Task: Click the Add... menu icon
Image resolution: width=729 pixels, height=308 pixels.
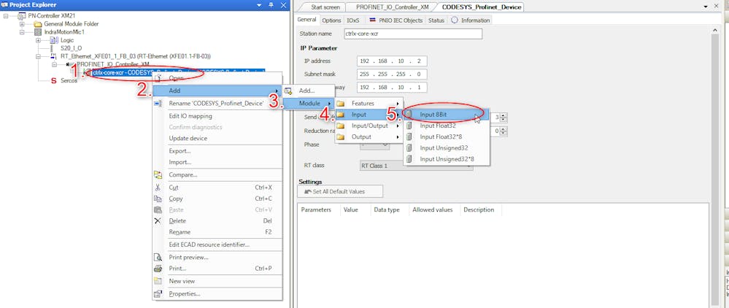Action: click(289, 91)
